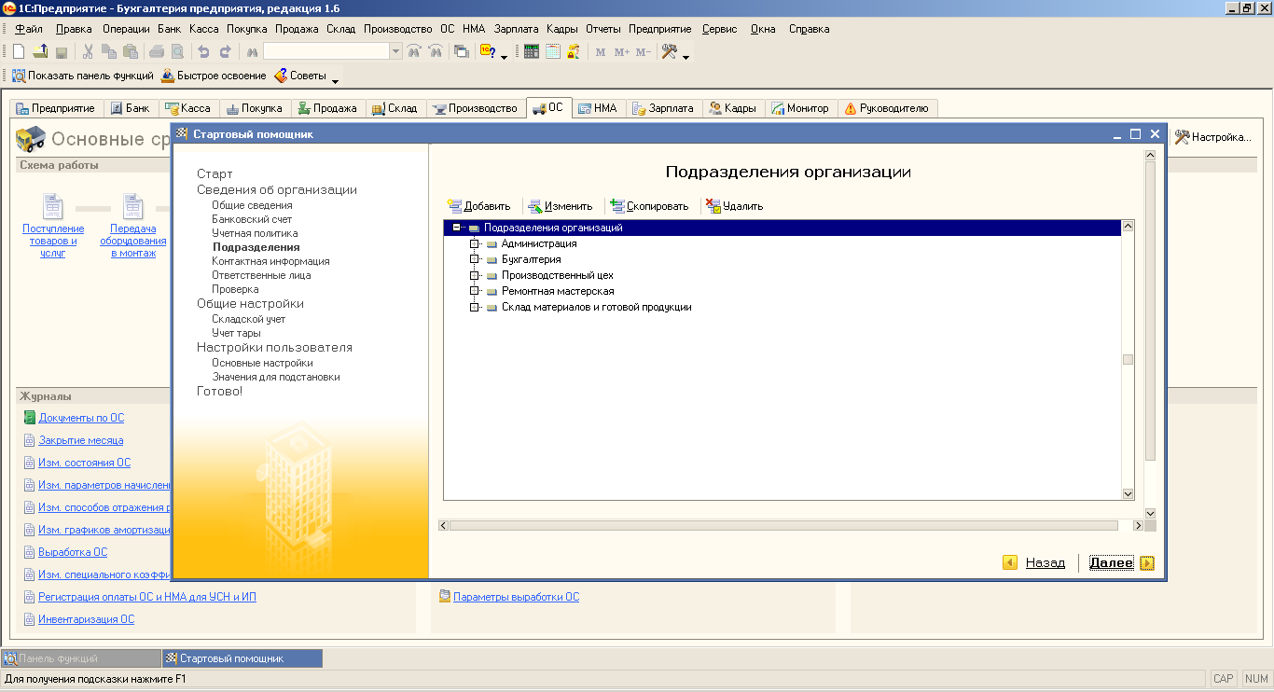Click the Undo arrow icon

pyautogui.click(x=203, y=52)
